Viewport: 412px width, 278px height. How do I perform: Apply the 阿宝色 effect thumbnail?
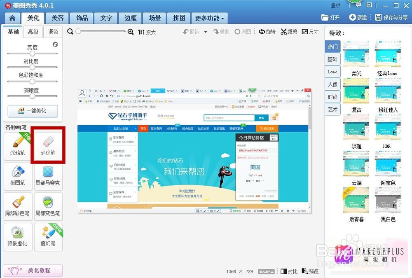[387, 164]
